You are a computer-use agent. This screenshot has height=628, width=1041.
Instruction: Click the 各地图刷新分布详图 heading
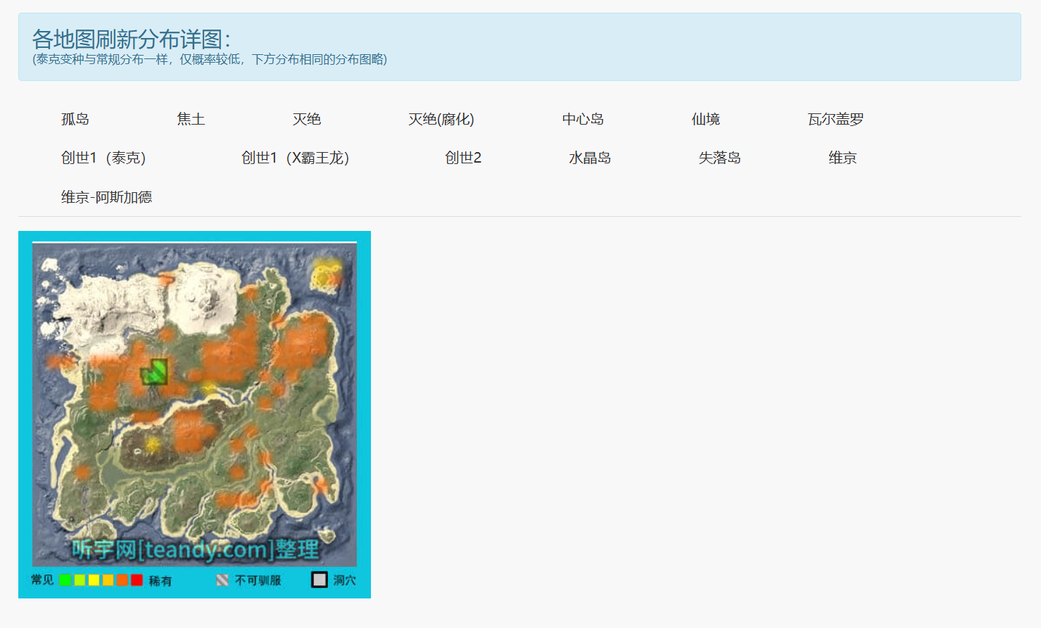[x=132, y=39]
